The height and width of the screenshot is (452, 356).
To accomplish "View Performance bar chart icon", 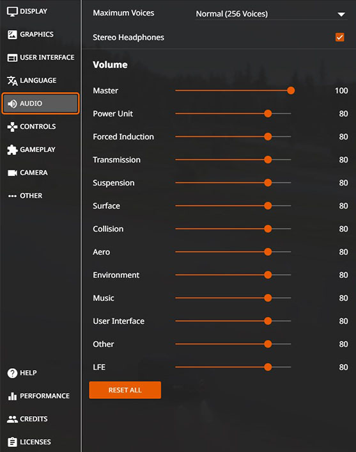I will coord(12,396).
